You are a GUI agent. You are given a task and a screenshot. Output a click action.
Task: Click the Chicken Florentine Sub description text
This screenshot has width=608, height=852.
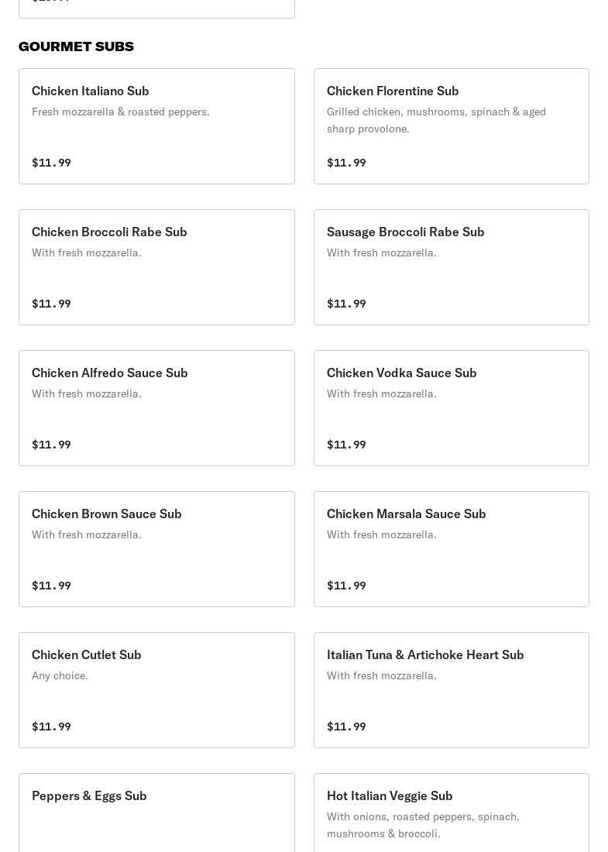[436, 120]
